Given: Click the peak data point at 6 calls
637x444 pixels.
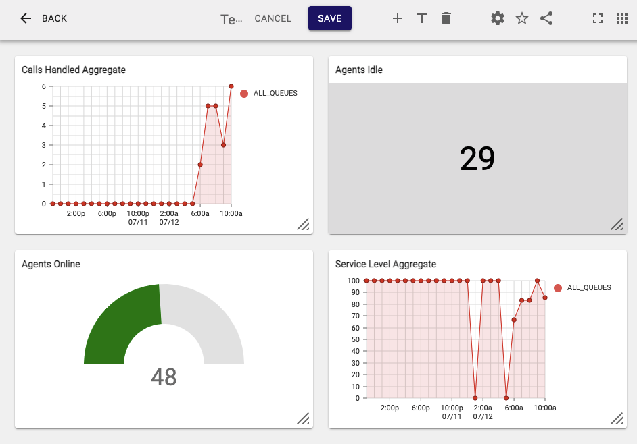Looking at the screenshot, I should pyautogui.click(x=231, y=86).
